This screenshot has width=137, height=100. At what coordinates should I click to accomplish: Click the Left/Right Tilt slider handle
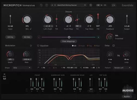tap(57, 19)
